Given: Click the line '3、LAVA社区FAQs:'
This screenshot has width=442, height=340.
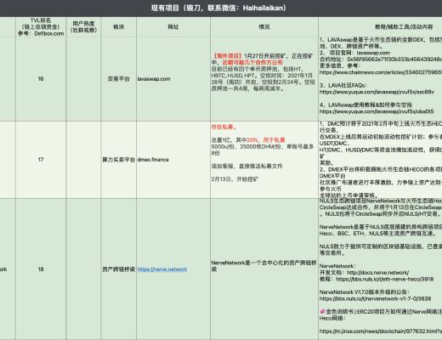Looking at the screenshot, I should point(343,85).
